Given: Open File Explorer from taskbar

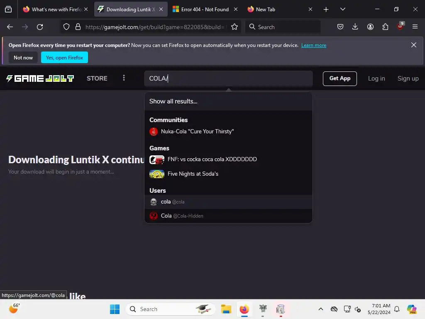Looking at the screenshot, I should (x=226, y=309).
